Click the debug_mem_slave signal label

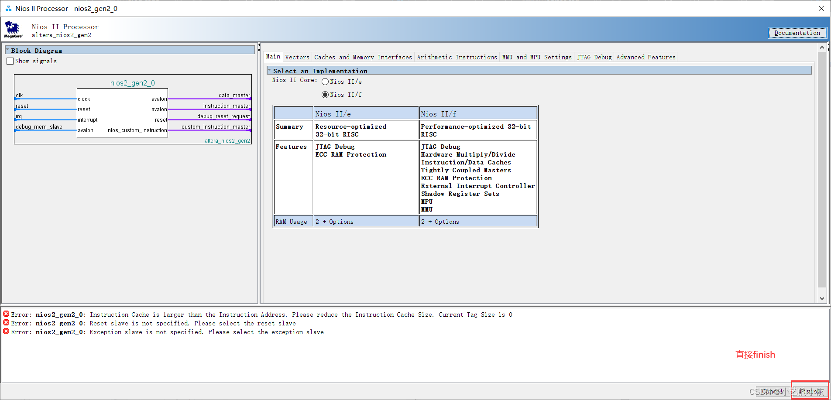tap(39, 126)
